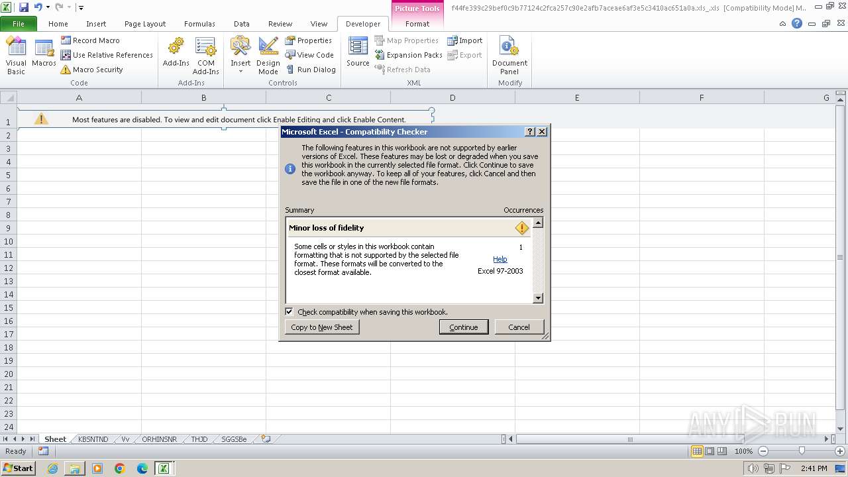Click the 100% zoom level

pos(744,451)
